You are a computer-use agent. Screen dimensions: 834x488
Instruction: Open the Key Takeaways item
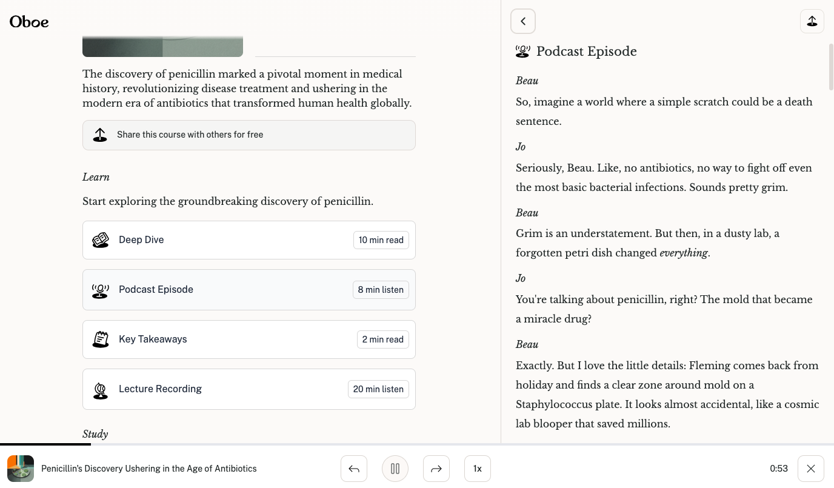[x=249, y=339]
